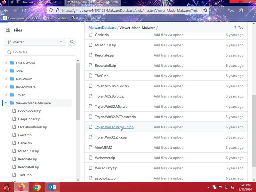Select ResonateII.zip in the file tree
The width and height of the screenshot is (256, 192).
[x=28, y=167]
